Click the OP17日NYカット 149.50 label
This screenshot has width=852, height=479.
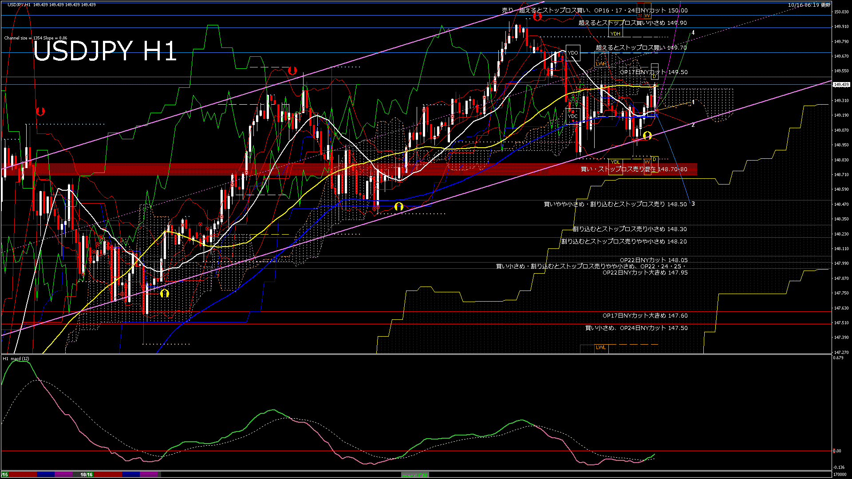[653, 72]
